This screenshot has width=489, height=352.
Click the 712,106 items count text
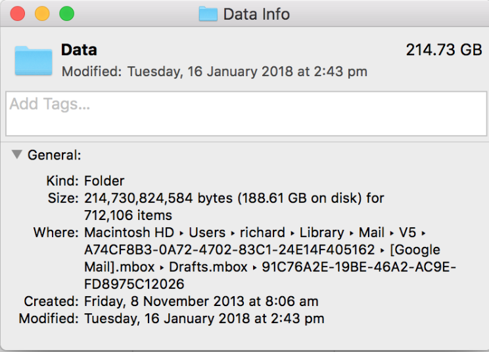pyautogui.click(x=128, y=215)
